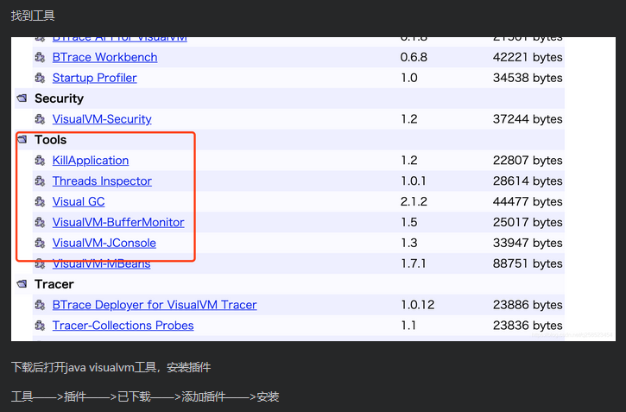Open the Threads Inspector plugin link
Image resolution: width=626 pixels, height=412 pixels.
[x=102, y=181]
